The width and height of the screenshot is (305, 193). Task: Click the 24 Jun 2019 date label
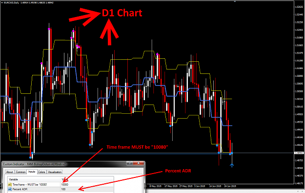[230, 186]
